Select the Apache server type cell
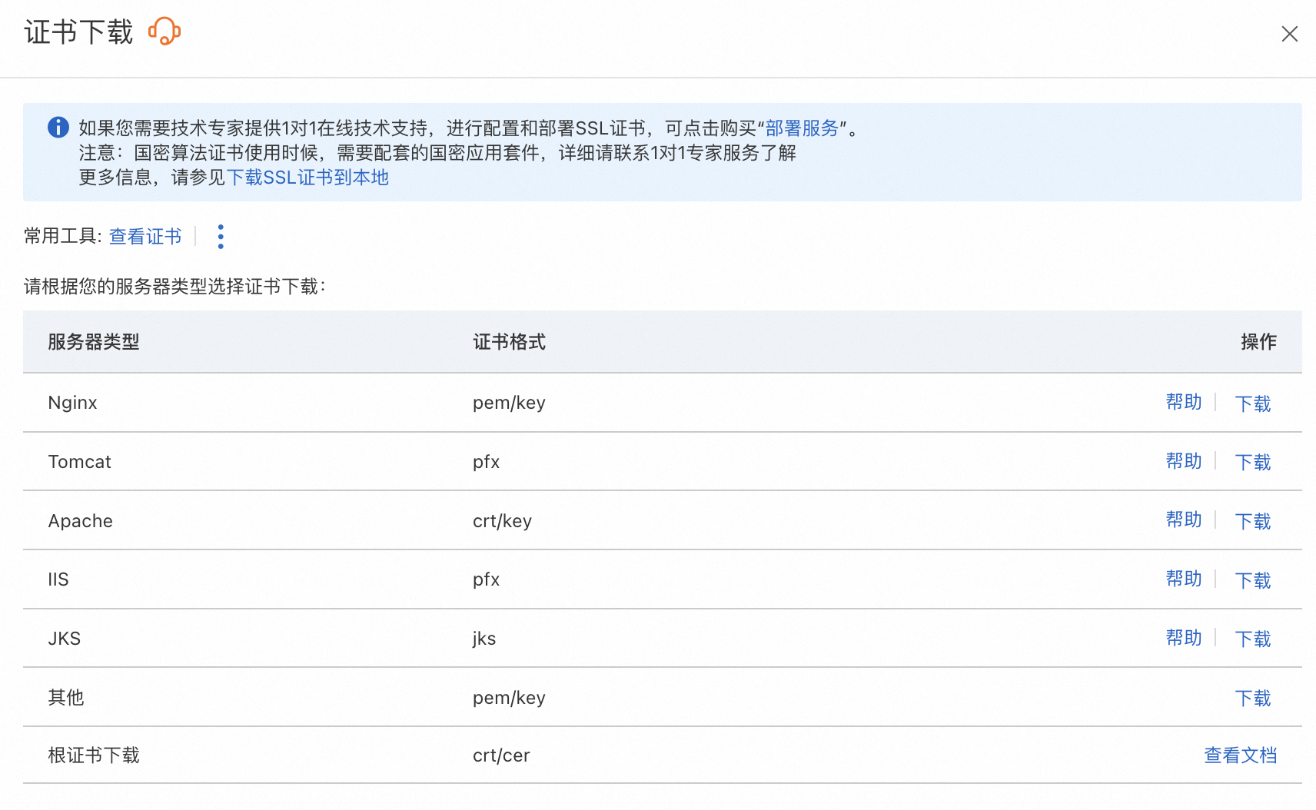The width and height of the screenshot is (1316, 810). click(80, 521)
